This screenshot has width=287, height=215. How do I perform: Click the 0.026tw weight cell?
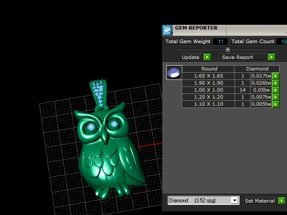click(261, 83)
